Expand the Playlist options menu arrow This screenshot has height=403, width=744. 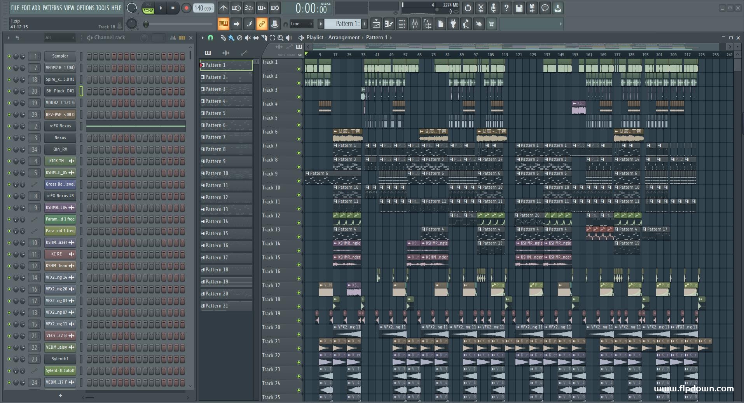click(202, 38)
